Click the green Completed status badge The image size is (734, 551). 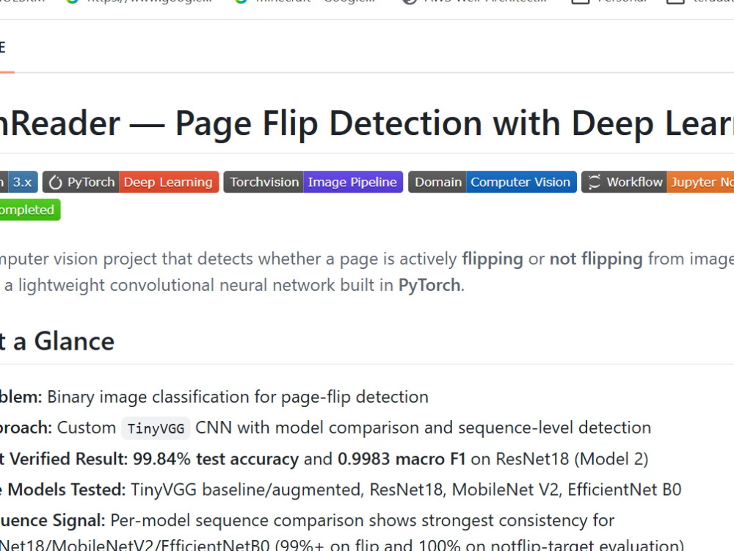[30, 210]
